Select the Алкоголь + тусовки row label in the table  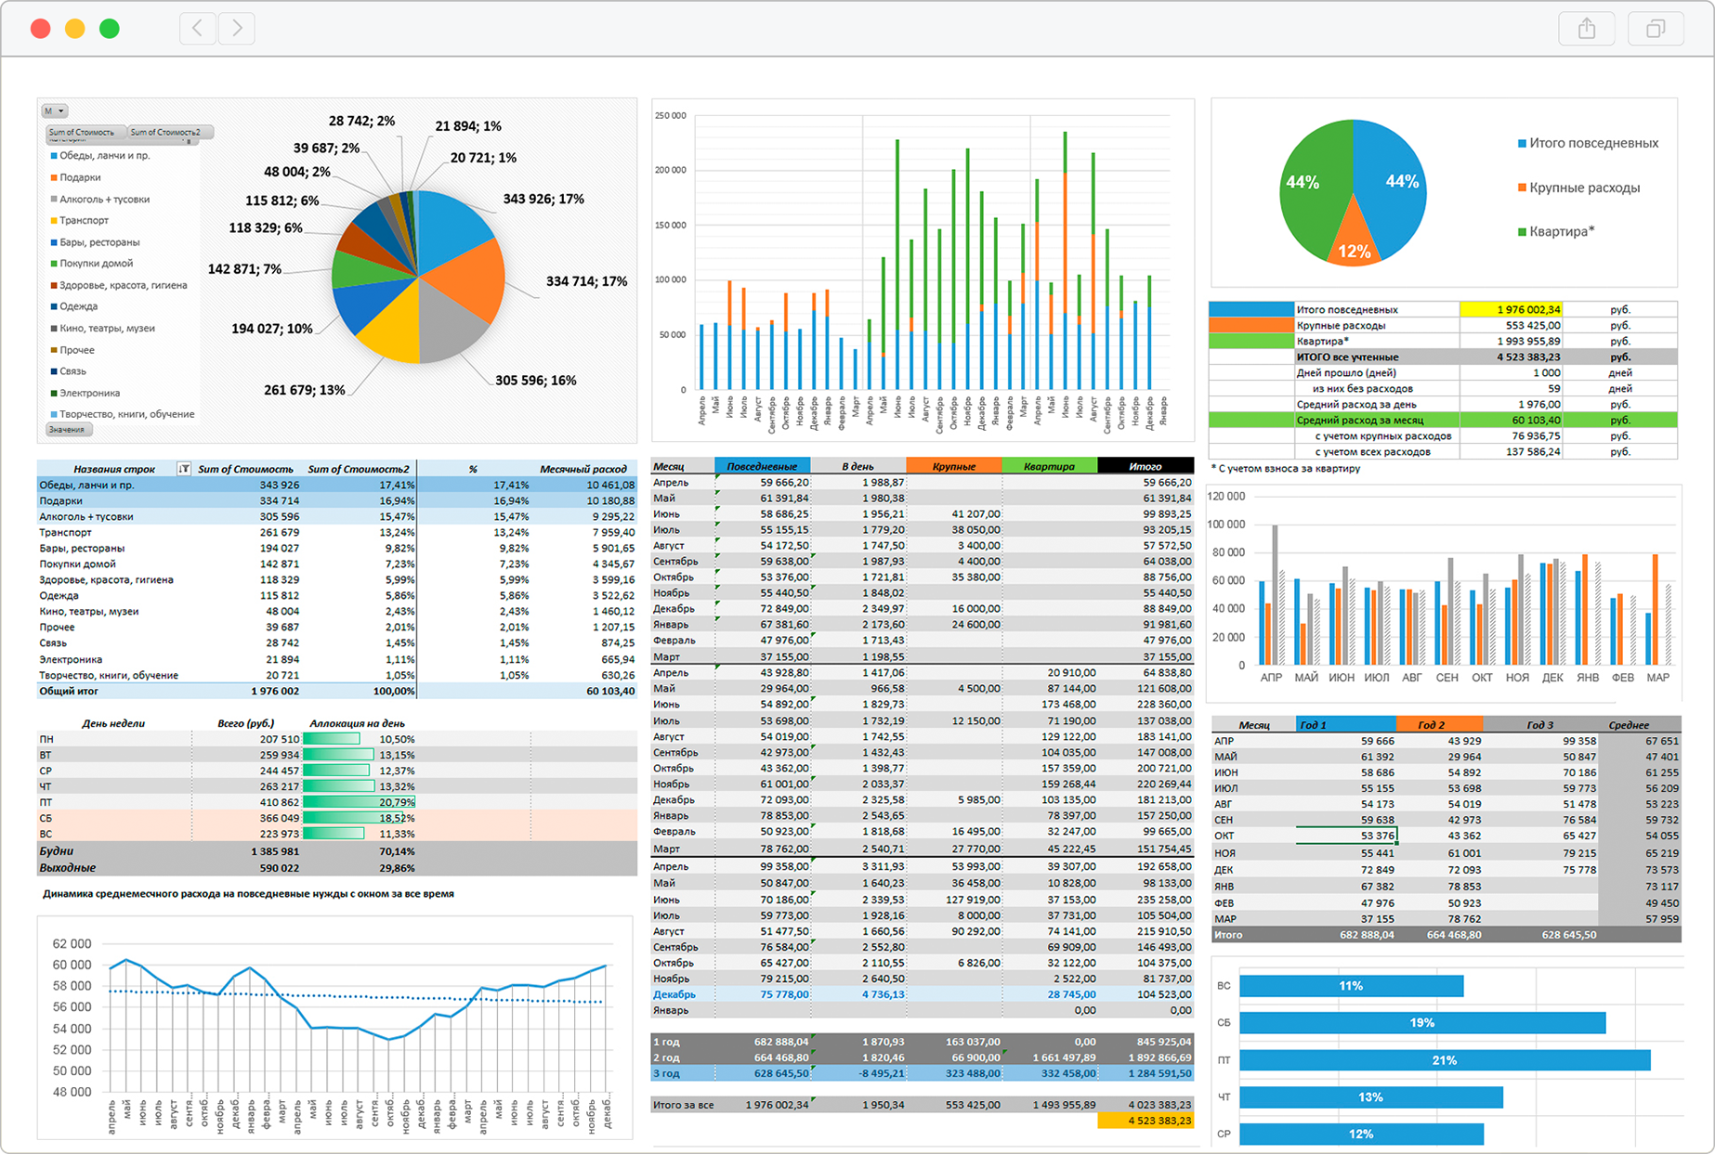coord(86,516)
